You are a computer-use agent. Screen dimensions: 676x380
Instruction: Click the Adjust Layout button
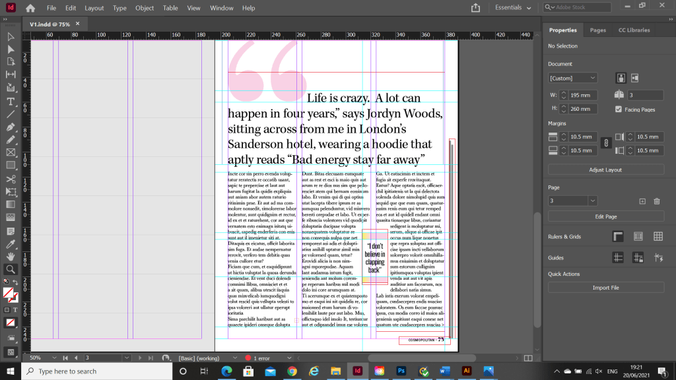click(x=606, y=170)
